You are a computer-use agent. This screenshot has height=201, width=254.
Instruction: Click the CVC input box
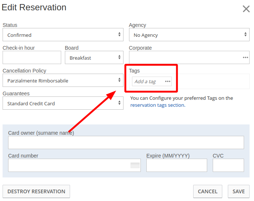(x=228, y=165)
